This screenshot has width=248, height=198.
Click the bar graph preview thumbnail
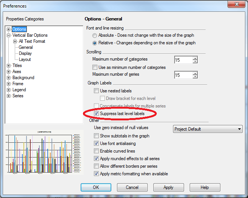[x=44, y=151]
